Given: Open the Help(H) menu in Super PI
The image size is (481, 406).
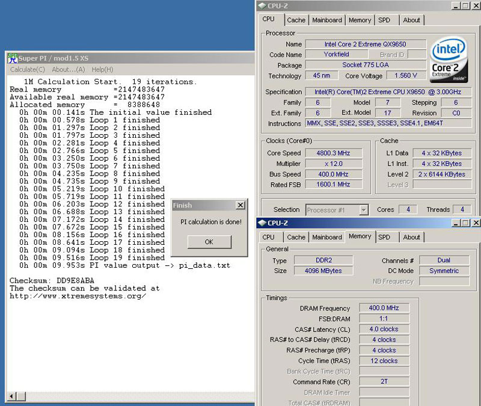Looking at the screenshot, I should 102,70.
